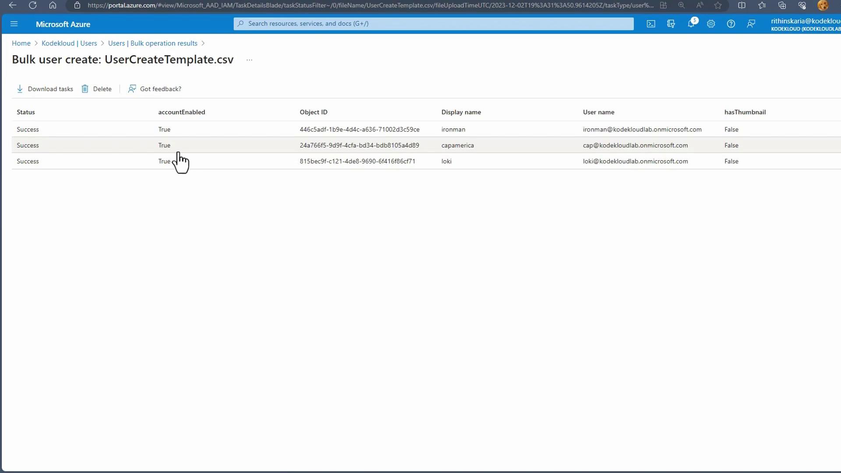This screenshot has width=841, height=473.
Task: Open the browser profile avatar
Action: point(823,5)
